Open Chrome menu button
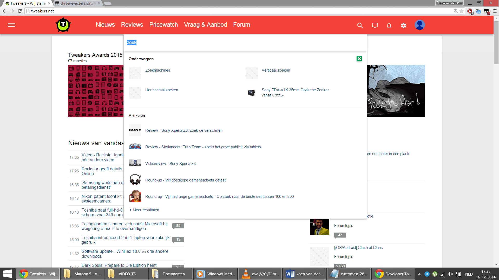The width and height of the screenshot is (499, 280). click(495, 11)
